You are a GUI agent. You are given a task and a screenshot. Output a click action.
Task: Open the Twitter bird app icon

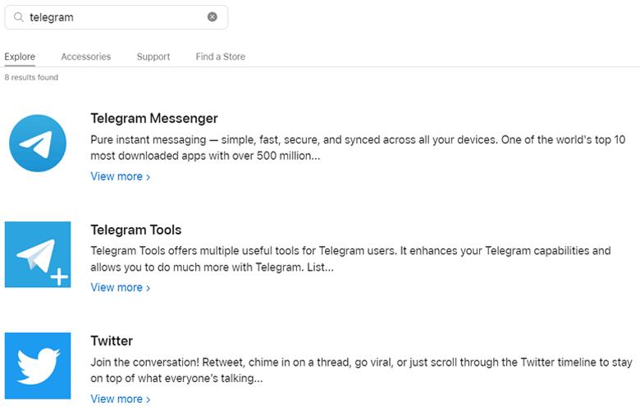click(38, 366)
